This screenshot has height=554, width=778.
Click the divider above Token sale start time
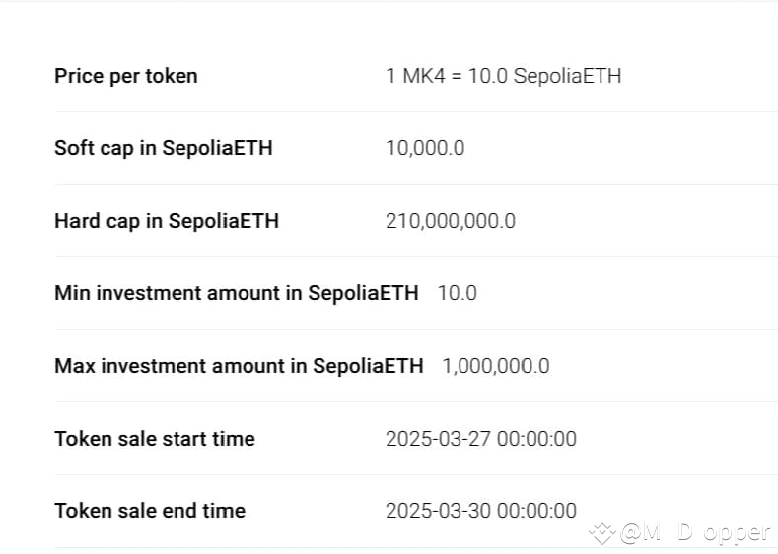(x=416, y=402)
